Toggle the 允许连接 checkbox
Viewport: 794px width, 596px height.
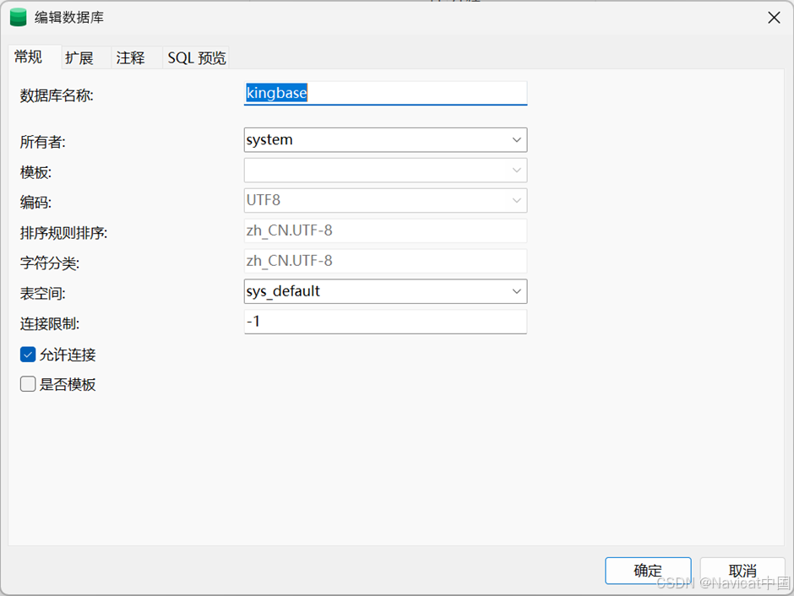pos(28,355)
